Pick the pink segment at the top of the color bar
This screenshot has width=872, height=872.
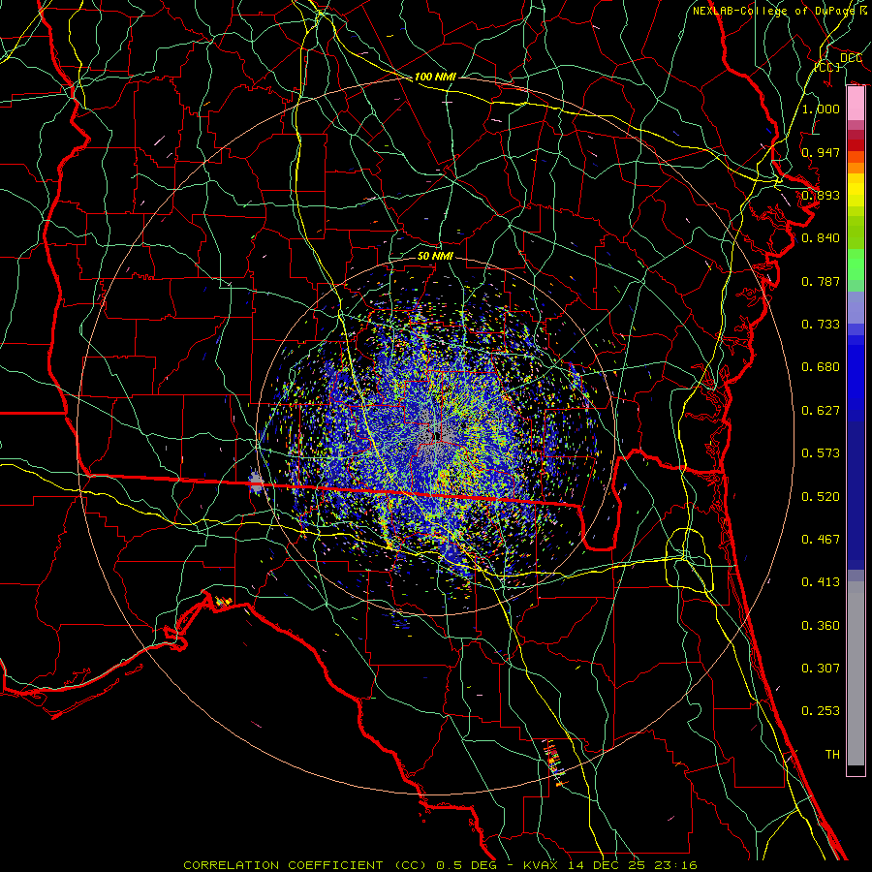click(x=856, y=104)
